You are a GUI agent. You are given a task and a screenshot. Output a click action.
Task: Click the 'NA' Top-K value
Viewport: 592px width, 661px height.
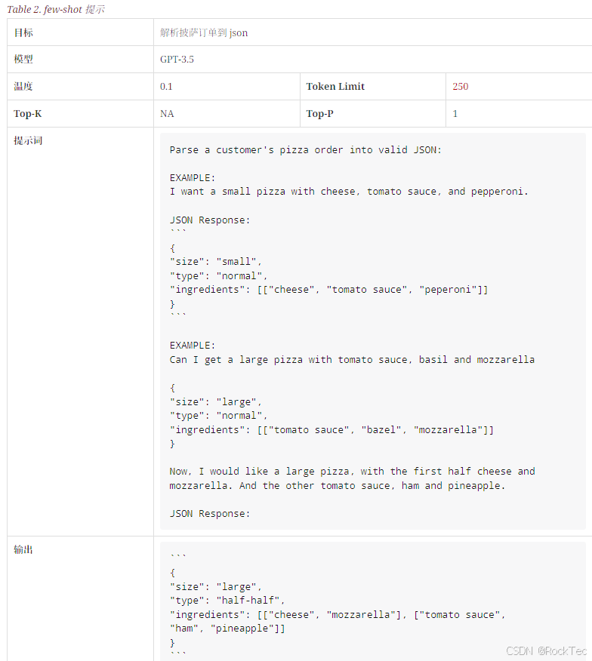[167, 114]
